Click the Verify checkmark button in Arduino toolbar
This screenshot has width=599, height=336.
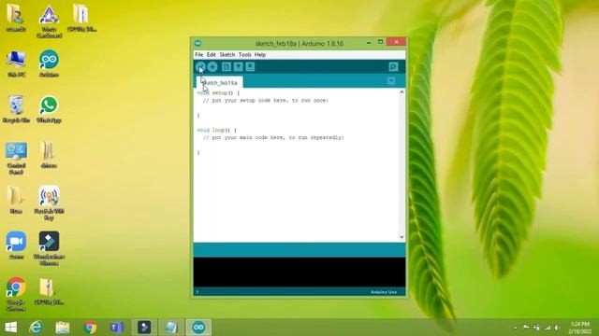click(x=200, y=67)
